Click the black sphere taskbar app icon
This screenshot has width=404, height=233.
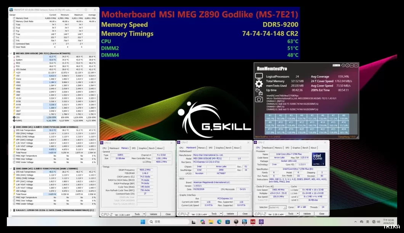point(236,222)
